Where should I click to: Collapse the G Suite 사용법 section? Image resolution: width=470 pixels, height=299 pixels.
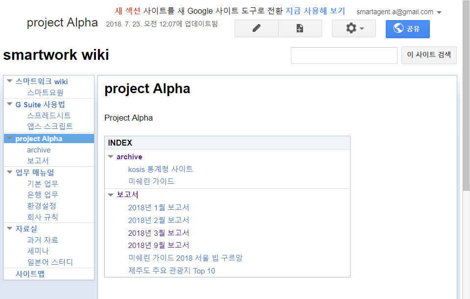(x=9, y=104)
